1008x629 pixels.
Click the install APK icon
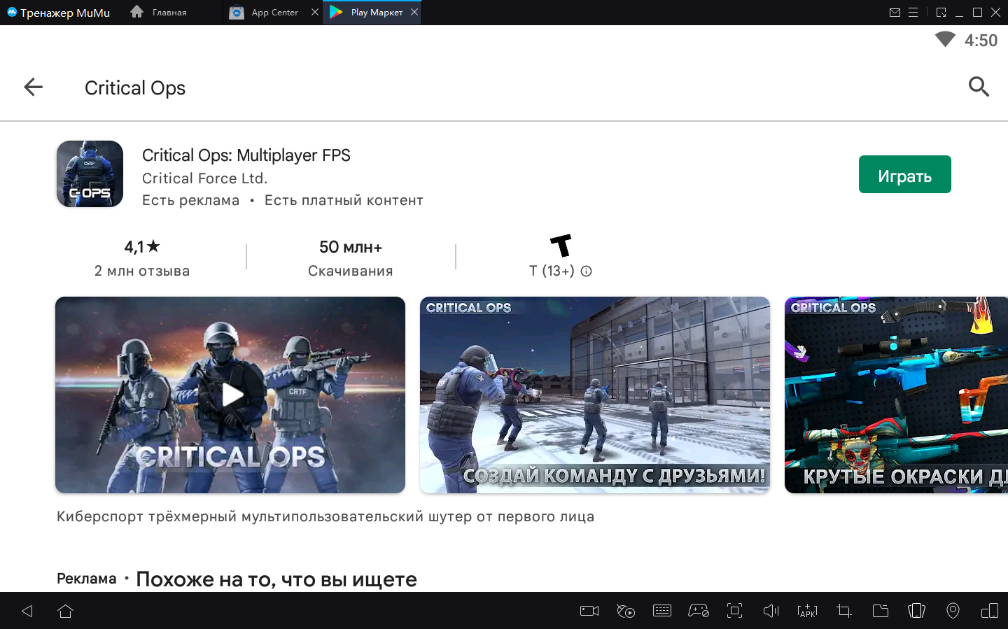(807, 611)
